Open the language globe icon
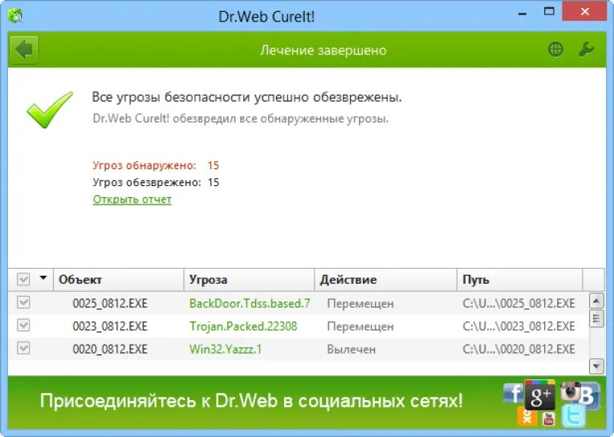Screen dimensions: 614x437 pyautogui.click(x=555, y=50)
